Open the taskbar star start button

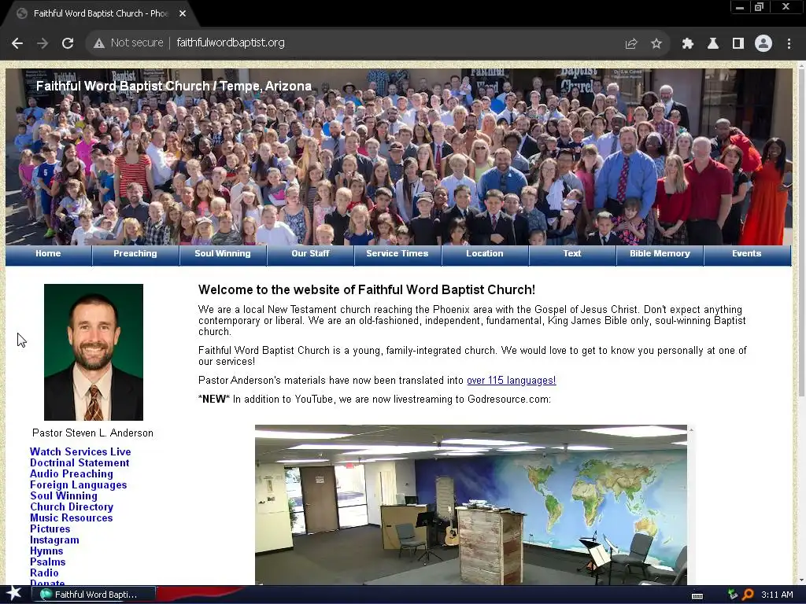pyautogui.click(x=14, y=594)
